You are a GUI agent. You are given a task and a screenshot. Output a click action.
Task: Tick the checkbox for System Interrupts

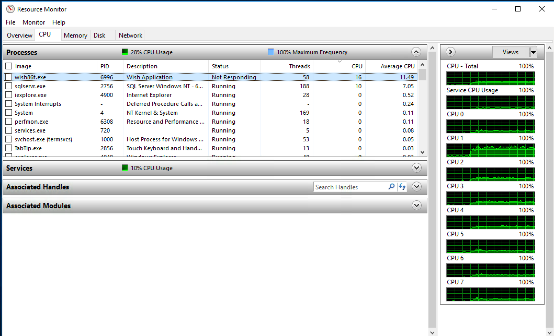point(9,104)
